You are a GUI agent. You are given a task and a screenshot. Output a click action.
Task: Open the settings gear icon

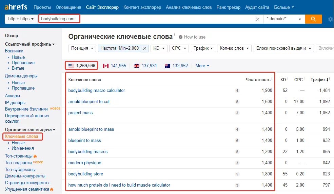pyautogui.click(x=330, y=19)
